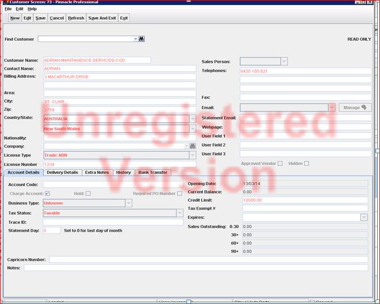The width and height of the screenshot is (380, 304).
Task: Open the Bank Transfer tab
Action: click(x=153, y=172)
